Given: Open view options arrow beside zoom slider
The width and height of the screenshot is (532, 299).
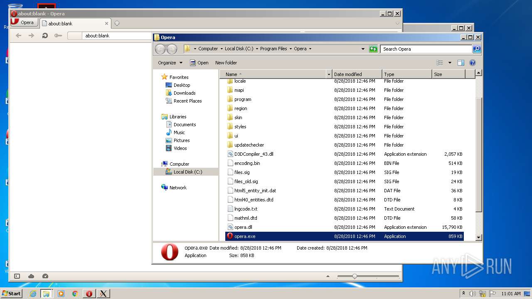Looking at the screenshot, I should point(328,276).
